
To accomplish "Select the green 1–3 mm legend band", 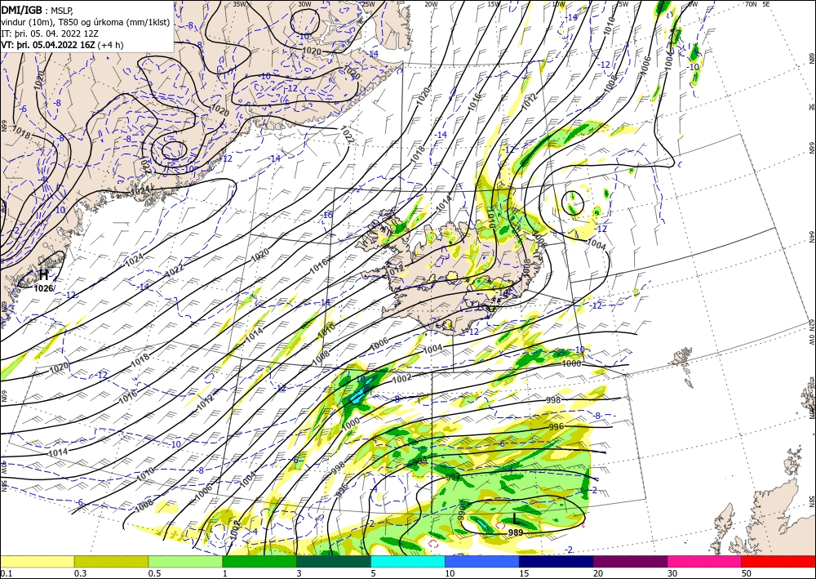I will click(259, 561).
